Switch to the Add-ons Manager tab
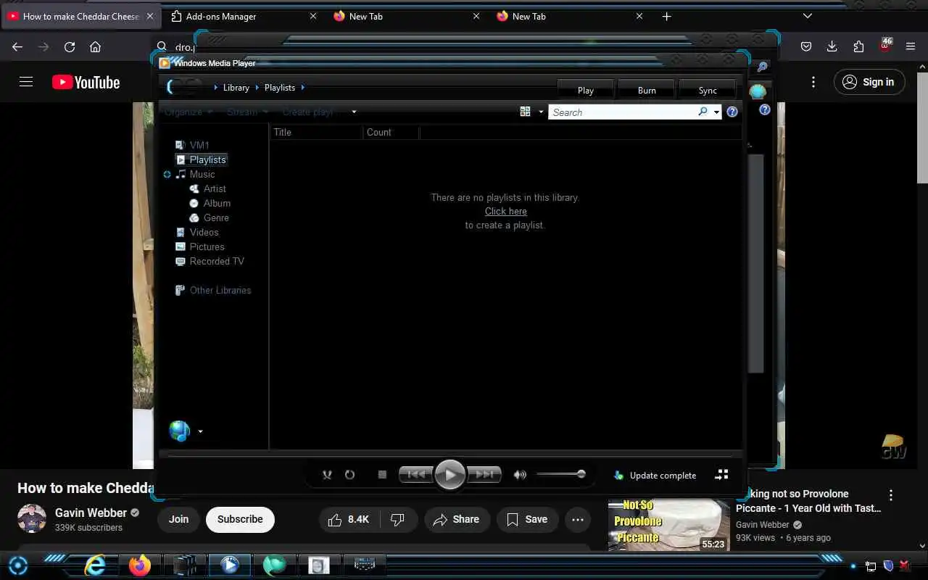The height and width of the screenshot is (580, 928). [x=244, y=16]
